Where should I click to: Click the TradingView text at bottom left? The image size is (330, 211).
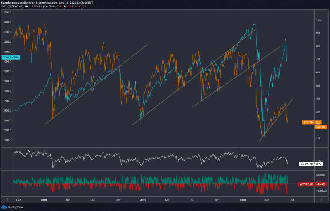pos(15,207)
